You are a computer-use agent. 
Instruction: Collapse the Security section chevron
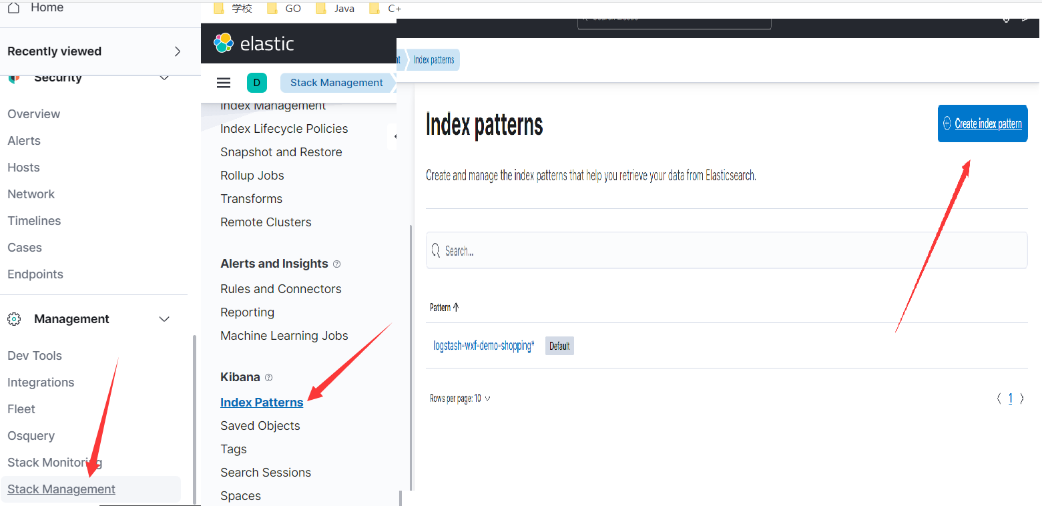point(164,78)
